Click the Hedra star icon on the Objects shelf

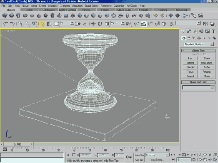pyautogui.click(x=73, y=15)
